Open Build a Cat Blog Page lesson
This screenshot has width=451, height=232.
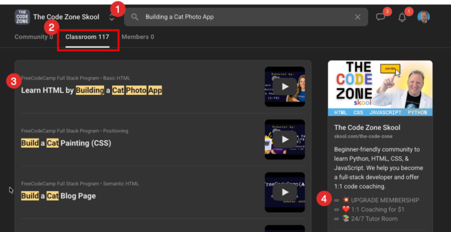click(58, 196)
